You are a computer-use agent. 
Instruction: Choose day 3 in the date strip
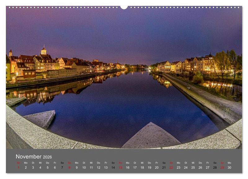tap(33, 168)
